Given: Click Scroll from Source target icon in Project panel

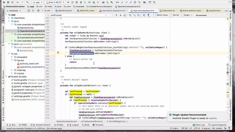Looking at the screenshot, I should pos(29,11).
